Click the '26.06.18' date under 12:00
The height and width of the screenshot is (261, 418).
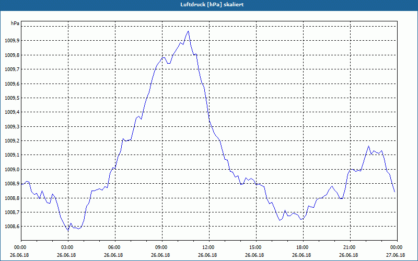point(208,255)
